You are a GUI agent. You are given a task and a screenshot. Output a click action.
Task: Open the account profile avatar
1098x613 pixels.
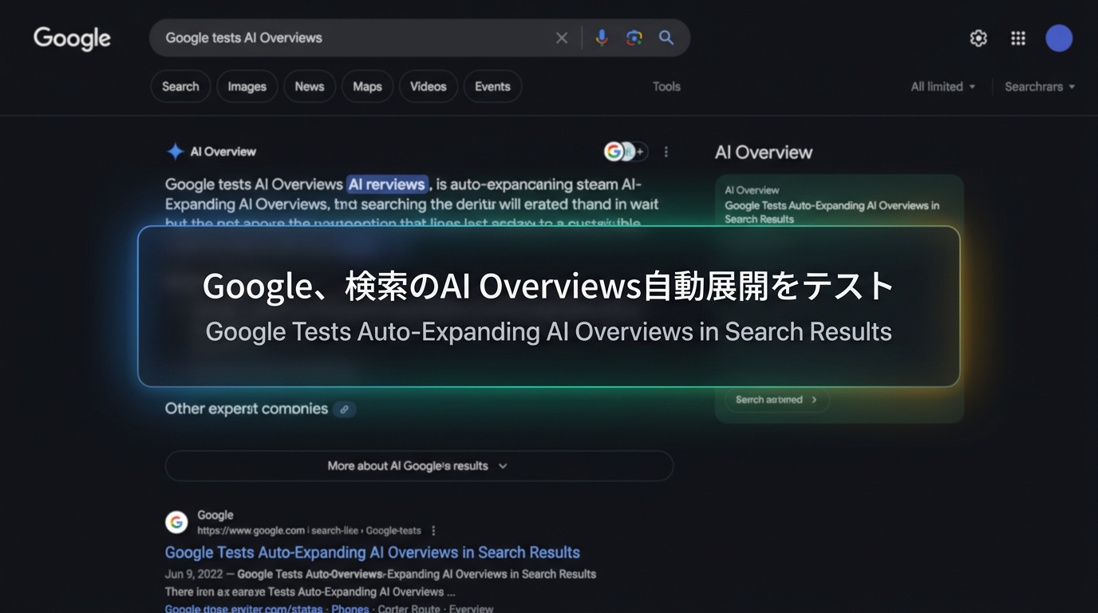click(x=1059, y=38)
